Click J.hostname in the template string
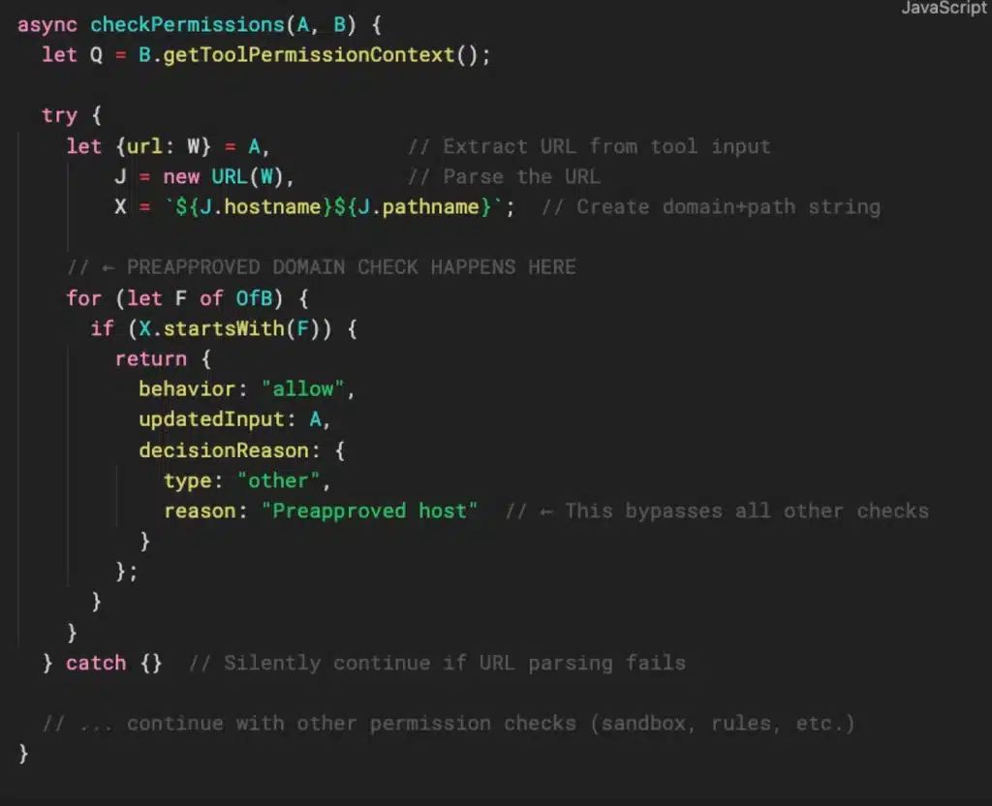 tap(260, 207)
